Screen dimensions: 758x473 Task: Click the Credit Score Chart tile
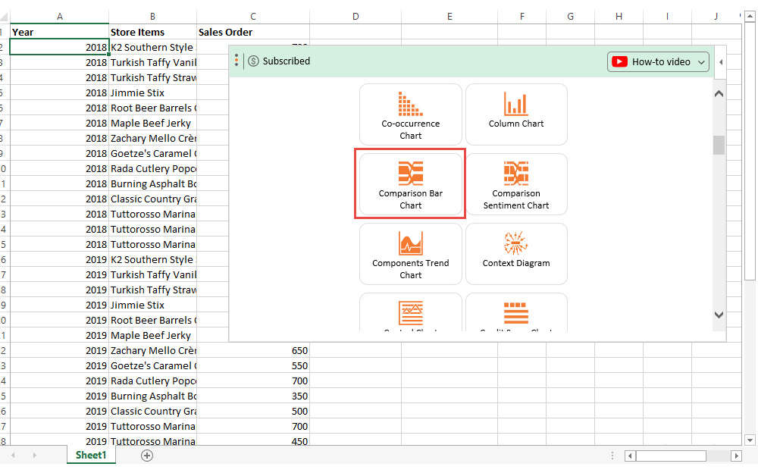(516, 312)
